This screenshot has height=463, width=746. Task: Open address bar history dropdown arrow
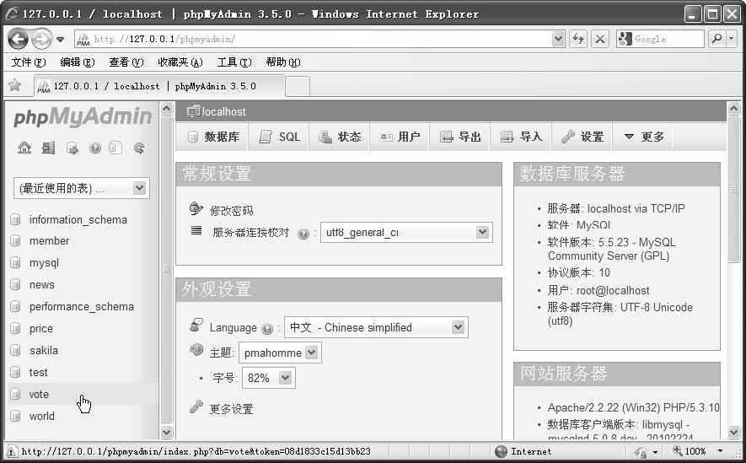[559, 39]
